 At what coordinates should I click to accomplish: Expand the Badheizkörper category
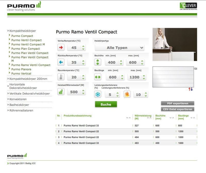click(x=19, y=105)
